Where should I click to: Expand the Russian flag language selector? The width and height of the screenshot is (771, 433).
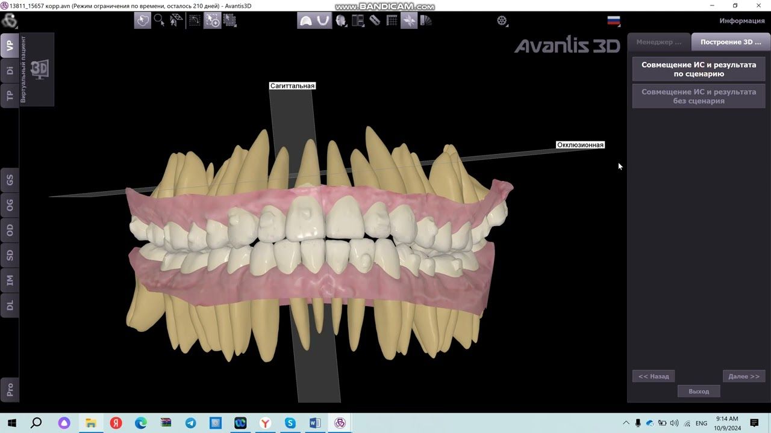coord(614,21)
